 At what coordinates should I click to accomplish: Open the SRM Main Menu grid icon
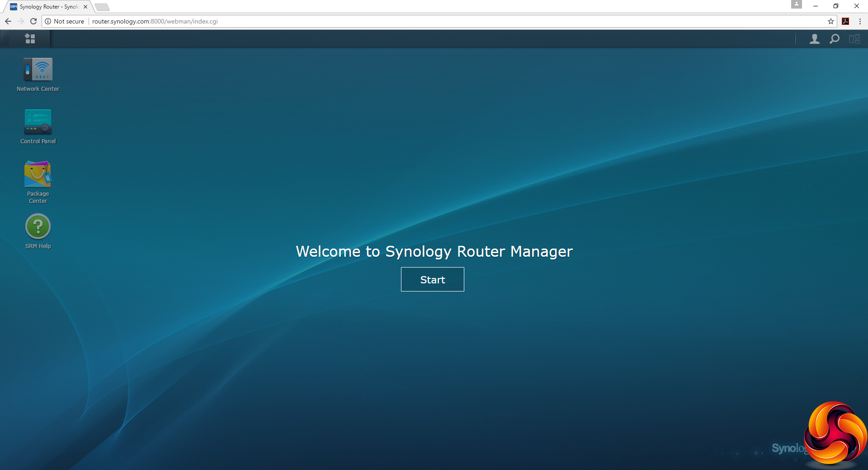[30, 39]
